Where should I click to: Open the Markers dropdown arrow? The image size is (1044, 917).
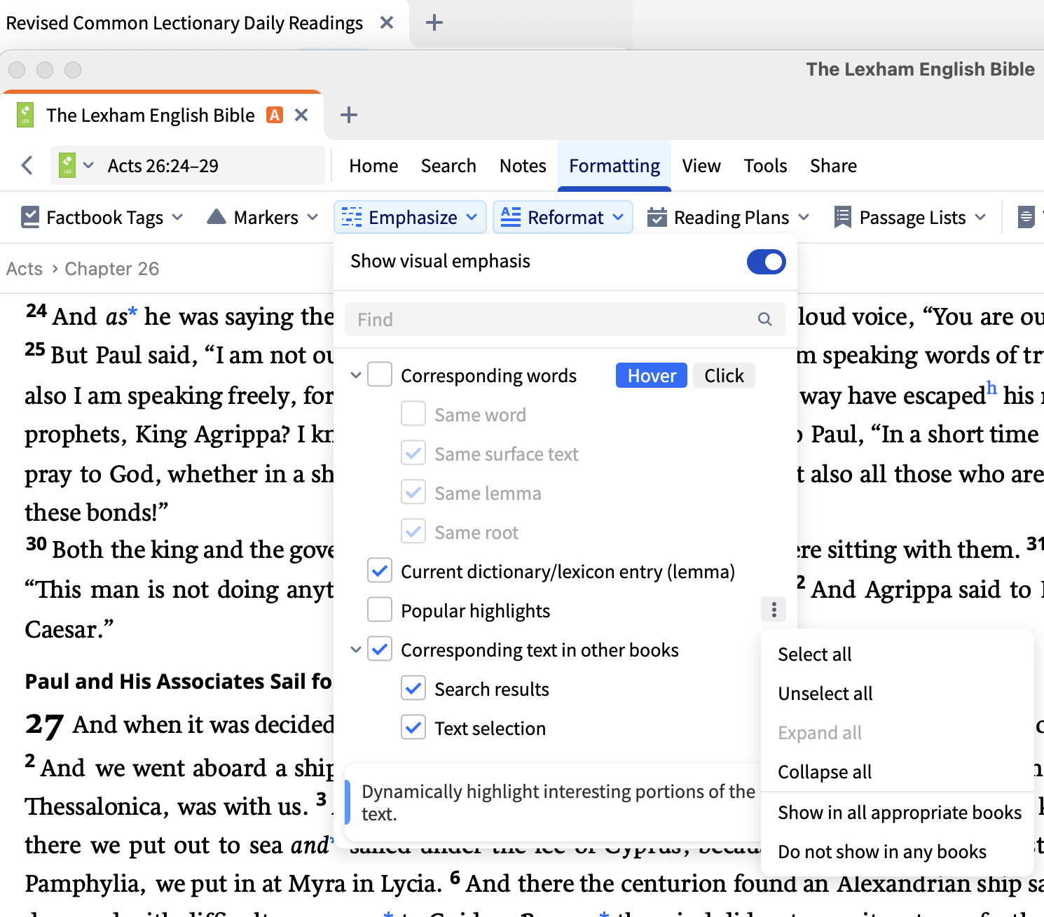[312, 218]
